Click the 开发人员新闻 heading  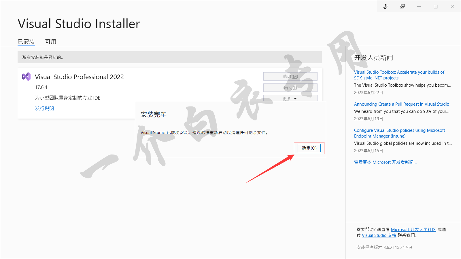click(x=373, y=58)
